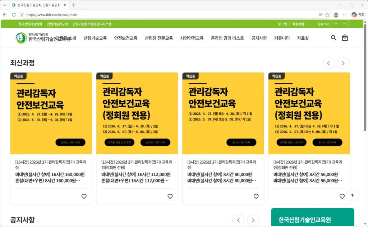Open the browser profile avatar

coord(336,15)
